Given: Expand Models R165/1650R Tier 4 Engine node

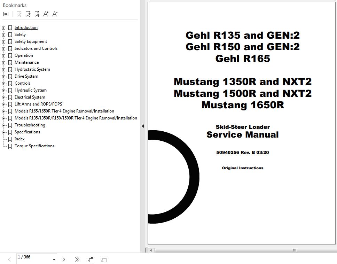Looking at the screenshot, I should [x=3, y=111].
